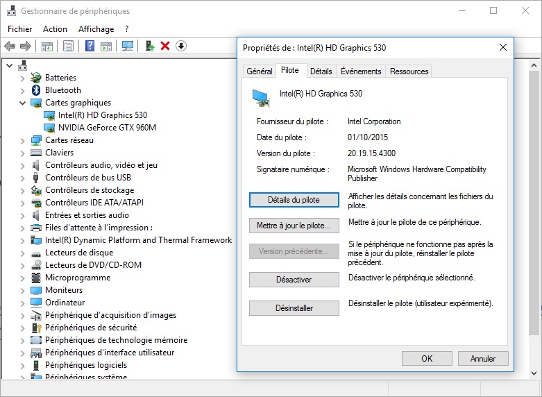The height and width of the screenshot is (397, 542).
Task: Click the computer root node icon
Action: (x=23, y=65)
